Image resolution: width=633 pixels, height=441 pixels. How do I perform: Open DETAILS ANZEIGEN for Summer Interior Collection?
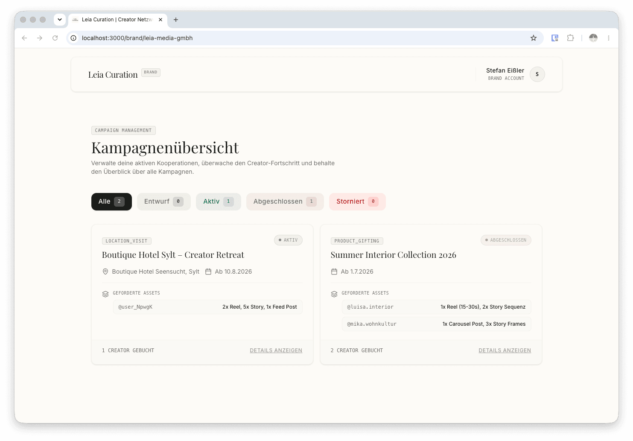(x=505, y=350)
